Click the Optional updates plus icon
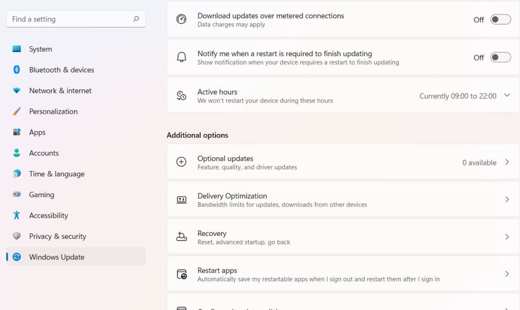Screen dimensions: 520x310 point(181,162)
